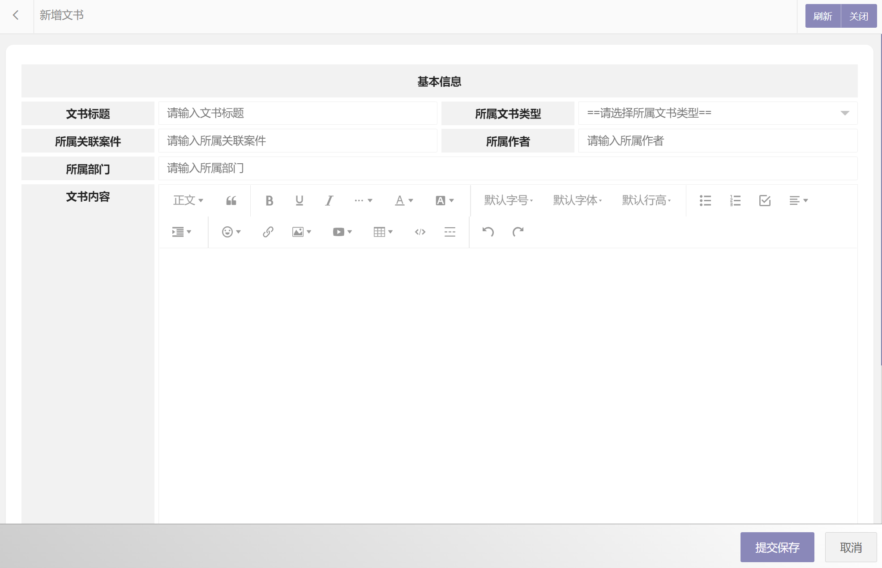
Task: Start a numbered list
Action: [x=735, y=200]
